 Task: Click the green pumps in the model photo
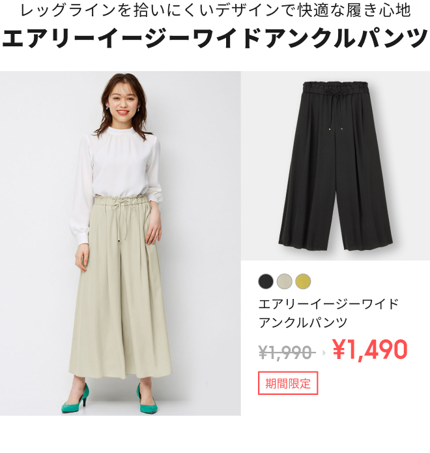pos(109,399)
